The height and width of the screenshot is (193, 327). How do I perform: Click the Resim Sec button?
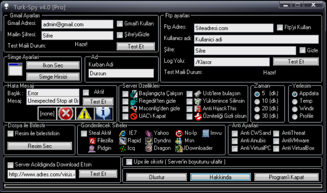pyautogui.click(x=40, y=146)
